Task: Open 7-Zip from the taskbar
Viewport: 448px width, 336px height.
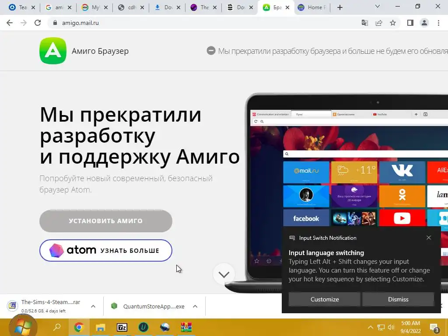Action: 122,327
